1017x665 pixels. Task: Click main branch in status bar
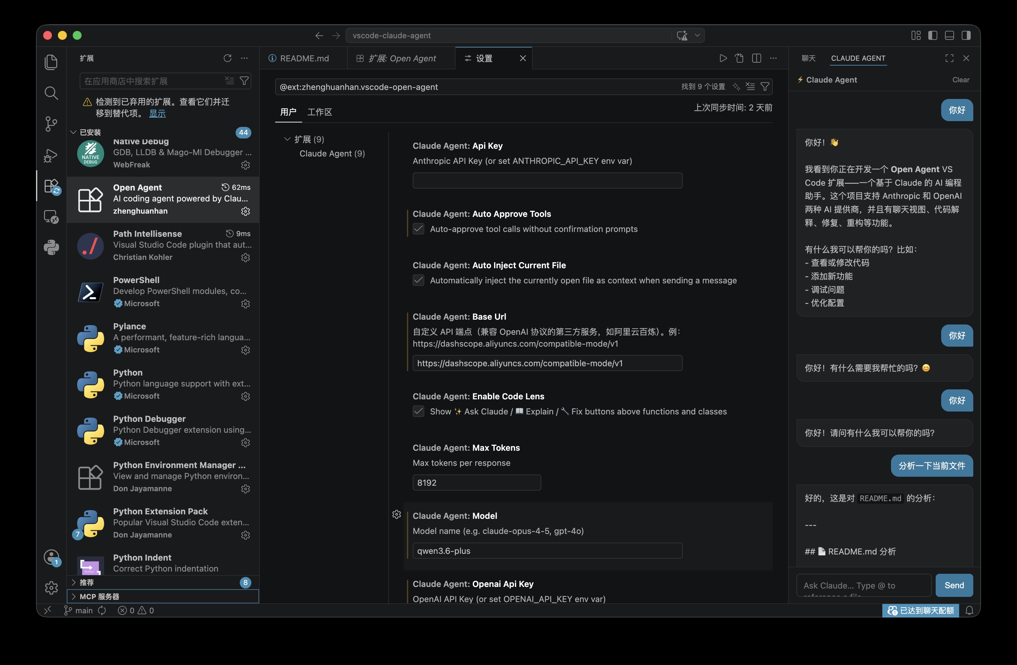(x=79, y=610)
